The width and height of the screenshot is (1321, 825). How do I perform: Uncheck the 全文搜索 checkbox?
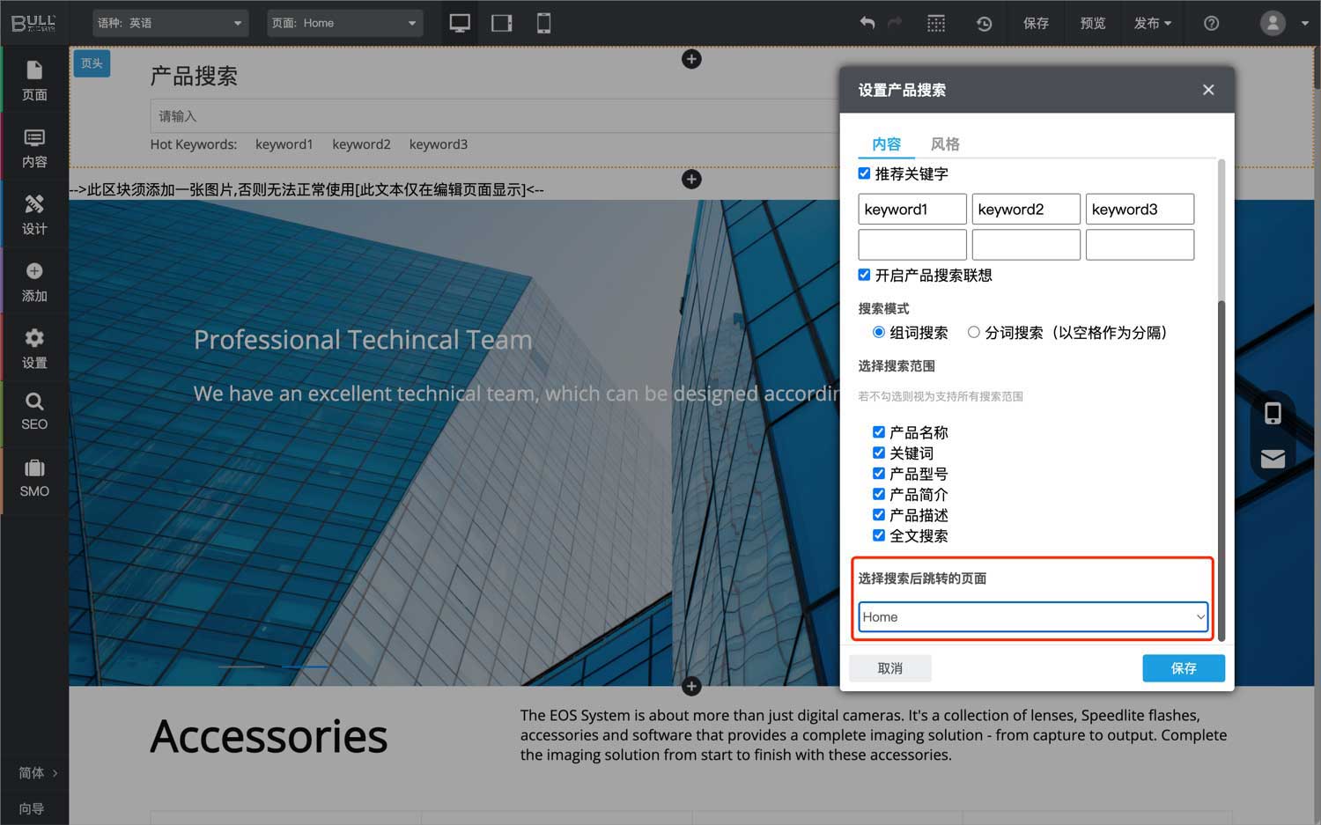pos(878,535)
